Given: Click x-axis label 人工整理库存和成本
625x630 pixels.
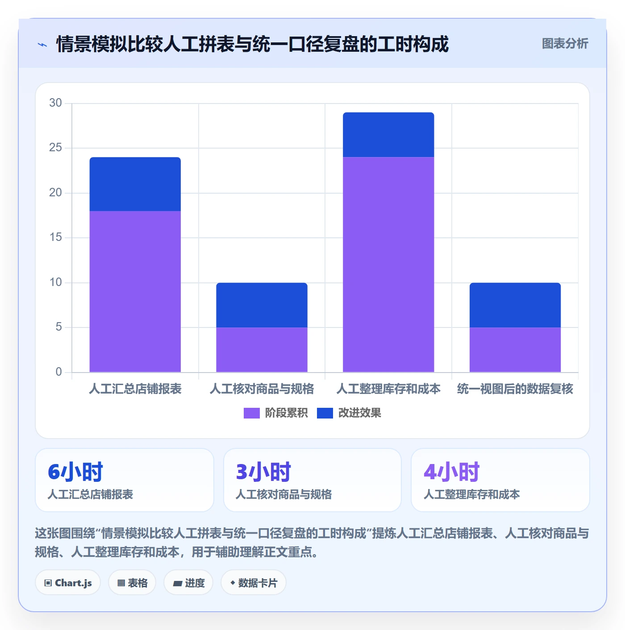Looking at the screenshot, I should [388, 389].
